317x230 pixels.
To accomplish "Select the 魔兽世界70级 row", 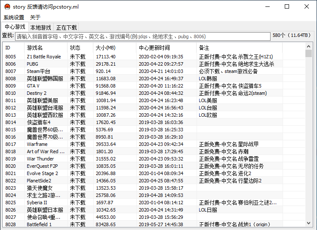I will click(x=154, y=137).
